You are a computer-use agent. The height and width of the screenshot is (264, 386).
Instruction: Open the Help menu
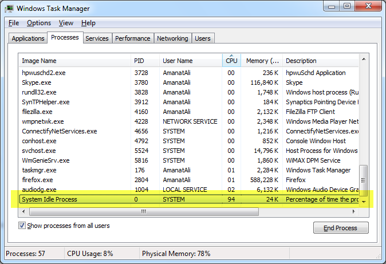tap(88, 23)
